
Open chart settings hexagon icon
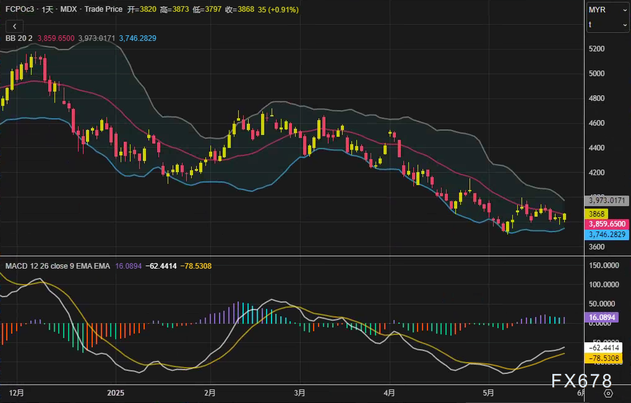pos(608,393)
